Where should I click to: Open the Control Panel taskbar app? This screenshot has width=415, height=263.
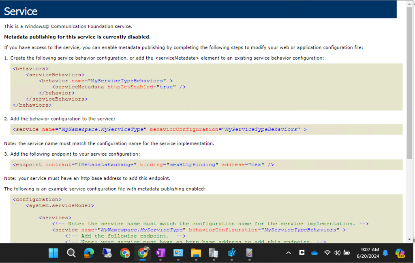(x=178, y=253)
